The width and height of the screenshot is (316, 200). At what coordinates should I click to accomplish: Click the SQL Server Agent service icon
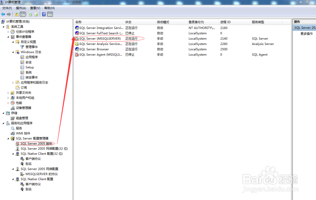[77, 55]
